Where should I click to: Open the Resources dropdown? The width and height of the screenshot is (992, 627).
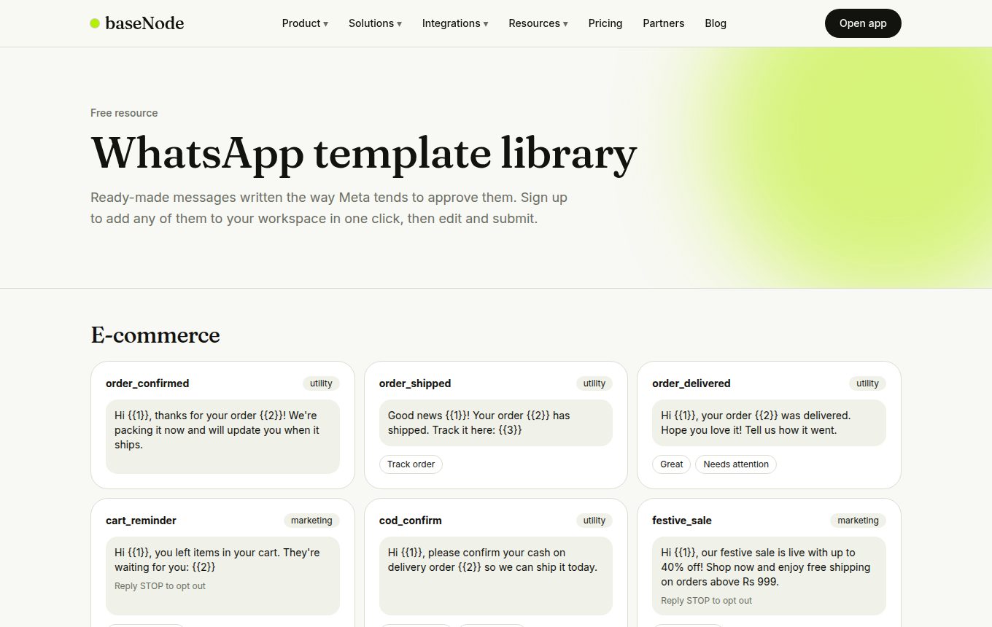point(538,23)
